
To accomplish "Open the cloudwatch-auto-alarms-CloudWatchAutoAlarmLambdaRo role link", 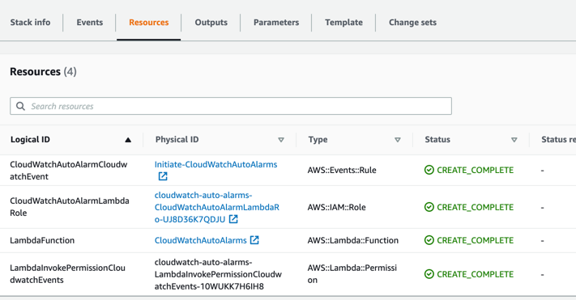I will (217, 207).
